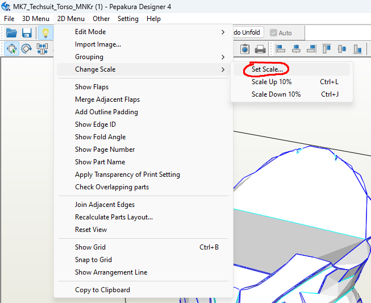371x303 pixels.
Task: Click the Print icon
Action: point(260,49)
